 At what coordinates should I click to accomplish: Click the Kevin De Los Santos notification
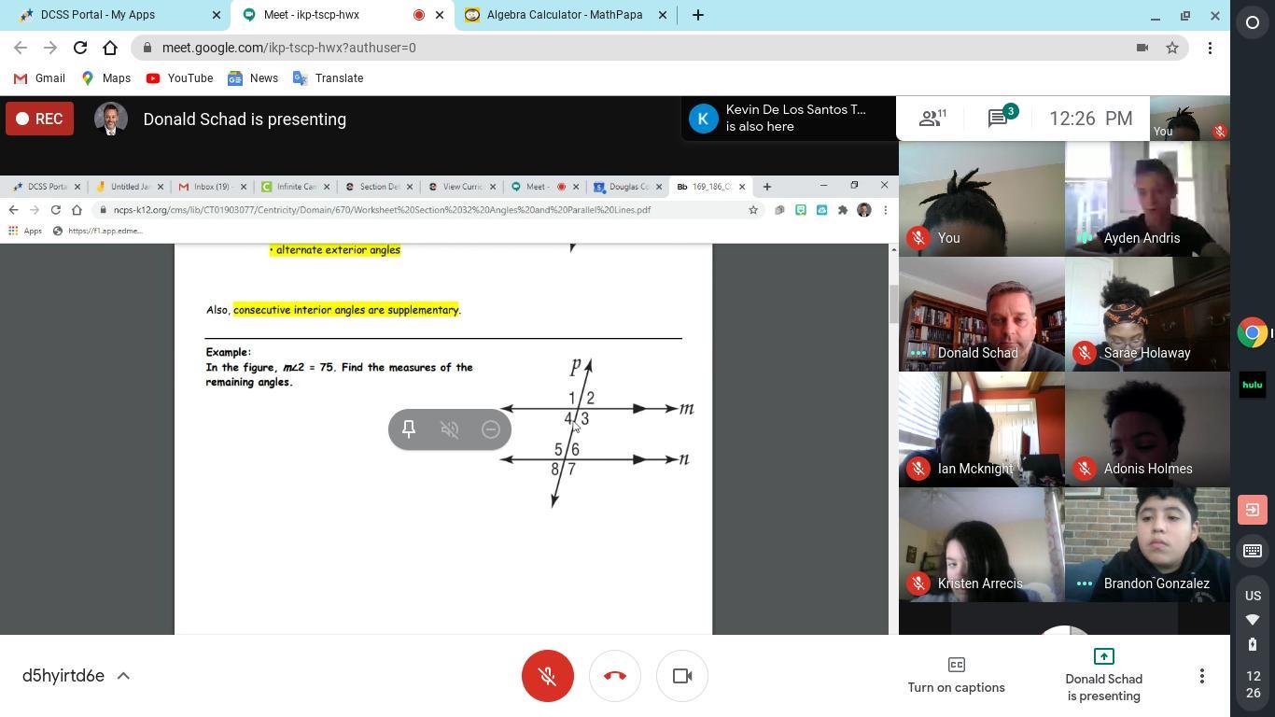pyautogui.click(x=788, y=119)
